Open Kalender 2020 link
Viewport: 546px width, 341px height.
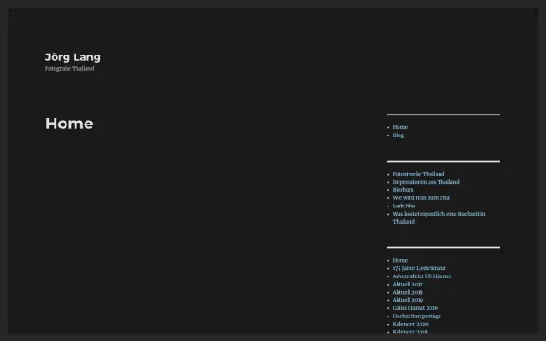[x=410, y=325]
